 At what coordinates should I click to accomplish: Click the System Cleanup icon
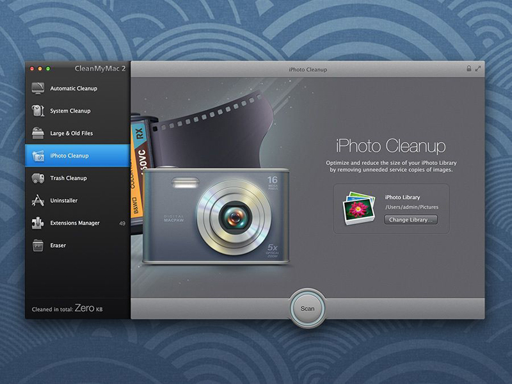(38, 111)
